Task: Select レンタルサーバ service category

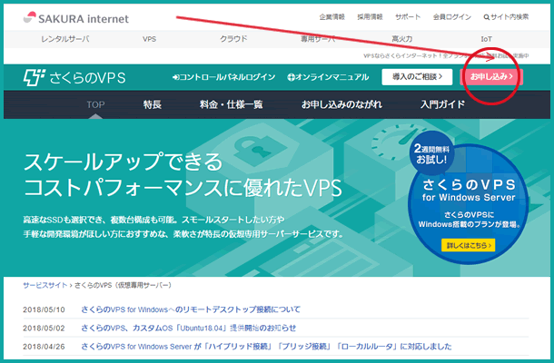Action: 65,39
